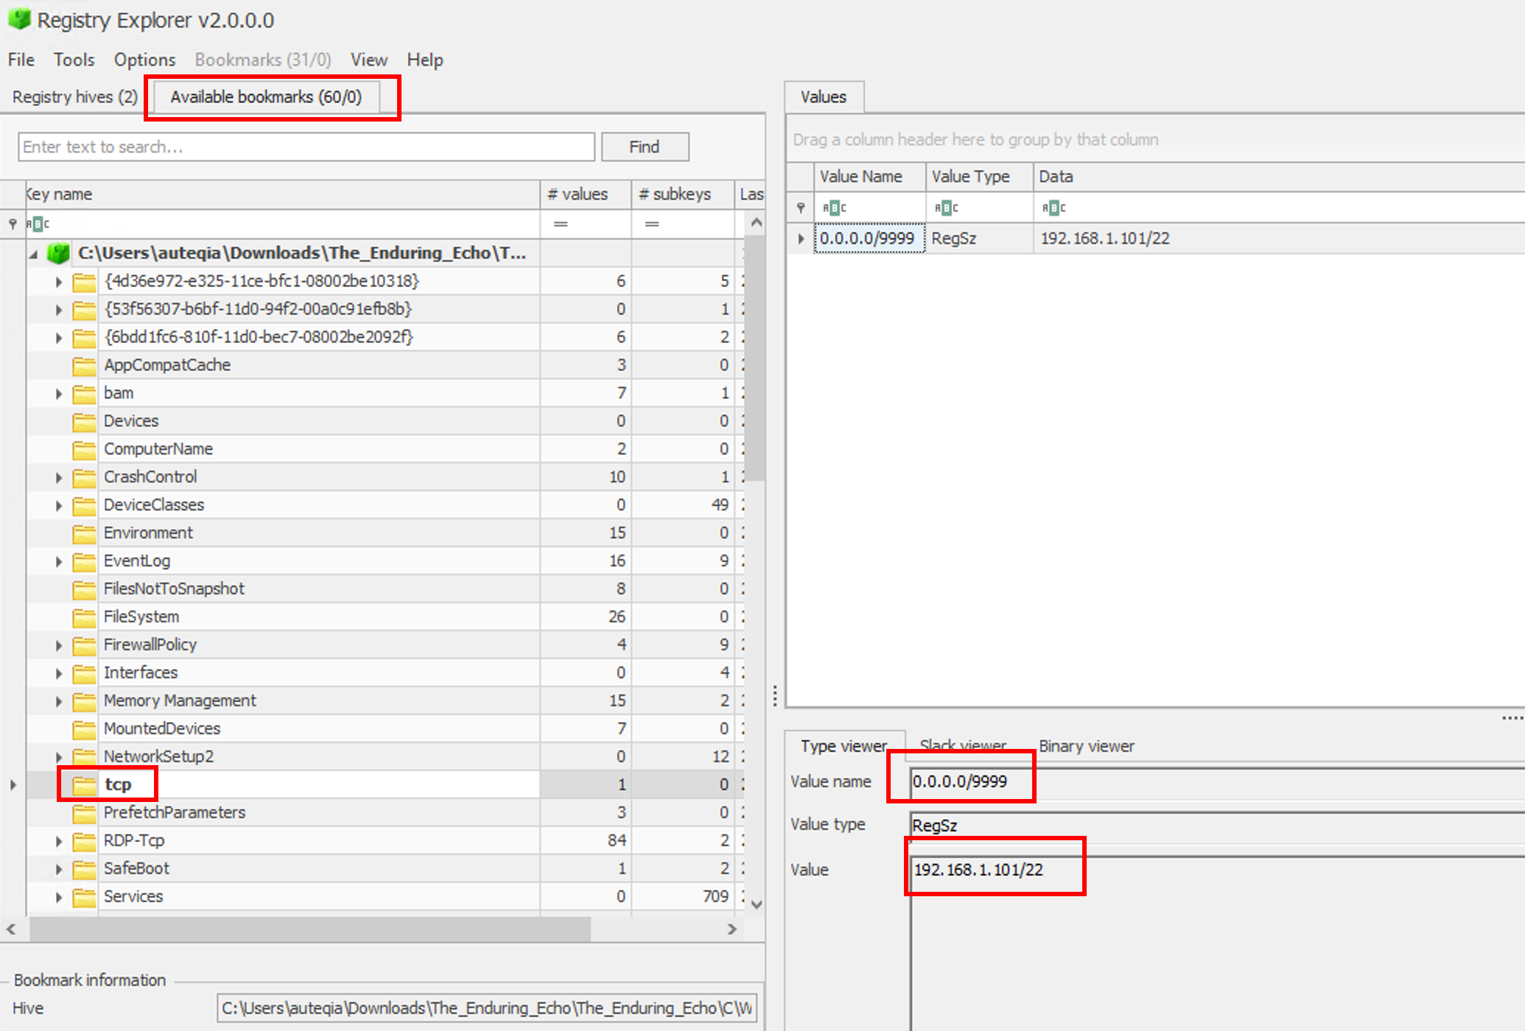The height and width of the screenshot is (1031, 1525).
Task: Switch to Registry hives tab
Action: [74, 97]
